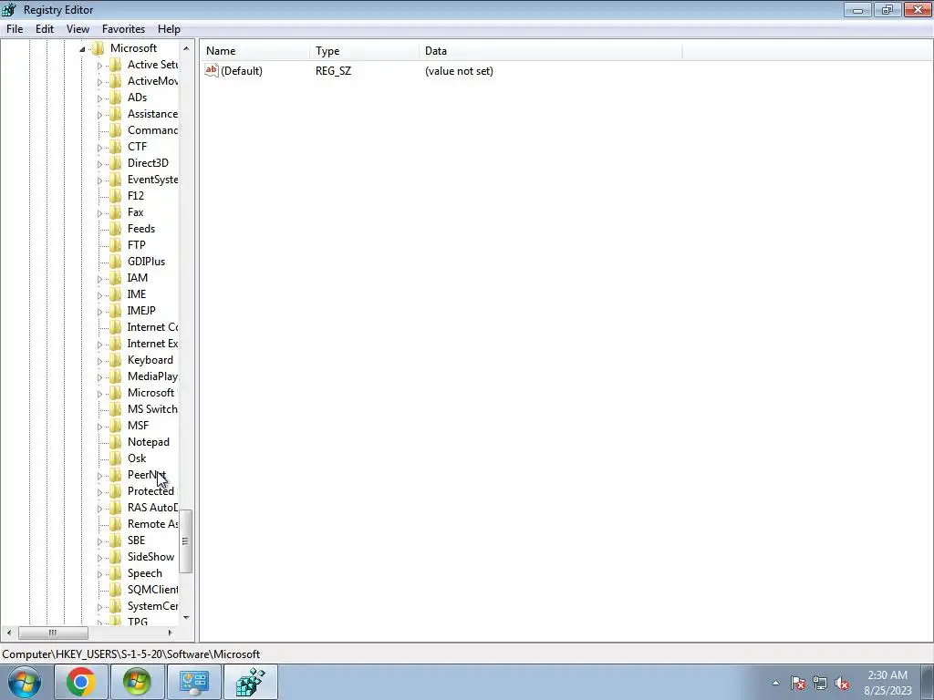Screen dimensions: 934x700
Task: Expand the ADs key arrow
Action: coord(99,98)
